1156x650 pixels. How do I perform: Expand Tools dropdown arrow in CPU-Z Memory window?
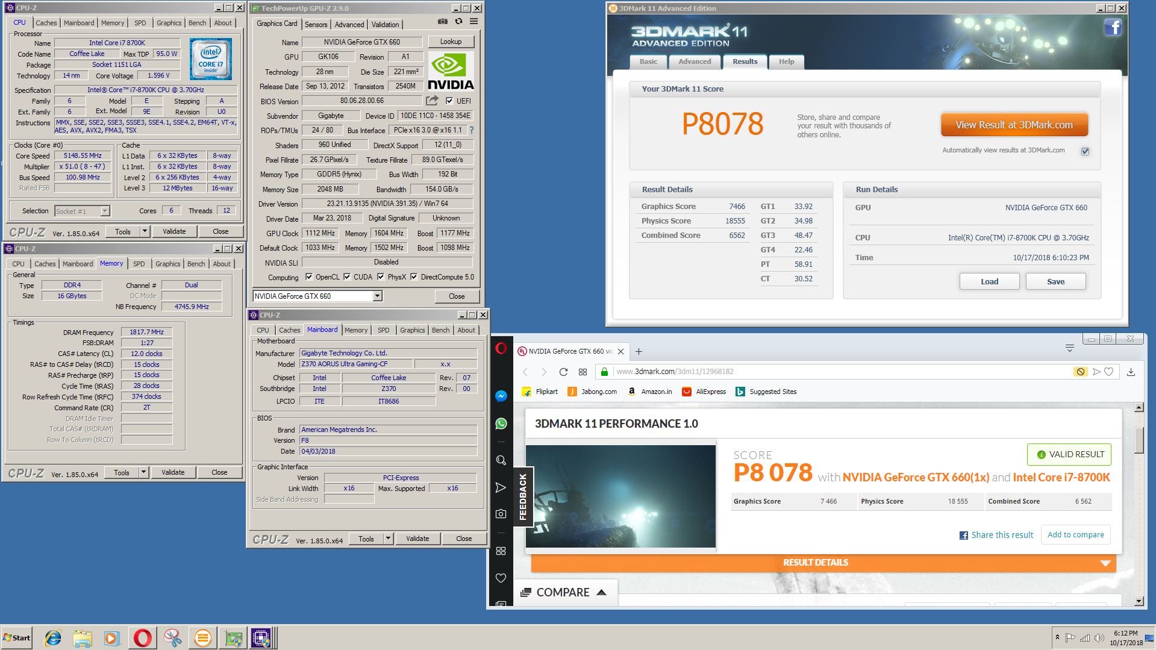143,472
